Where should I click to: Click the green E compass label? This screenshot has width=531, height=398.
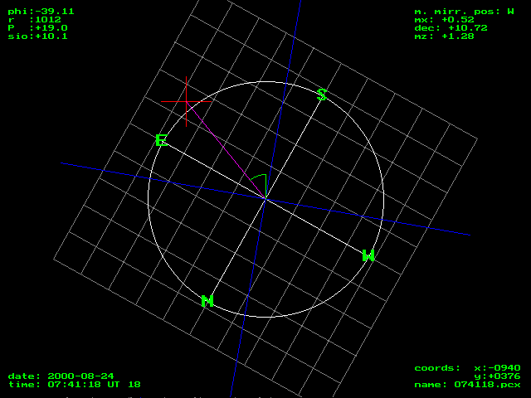[x=162, y=140]
